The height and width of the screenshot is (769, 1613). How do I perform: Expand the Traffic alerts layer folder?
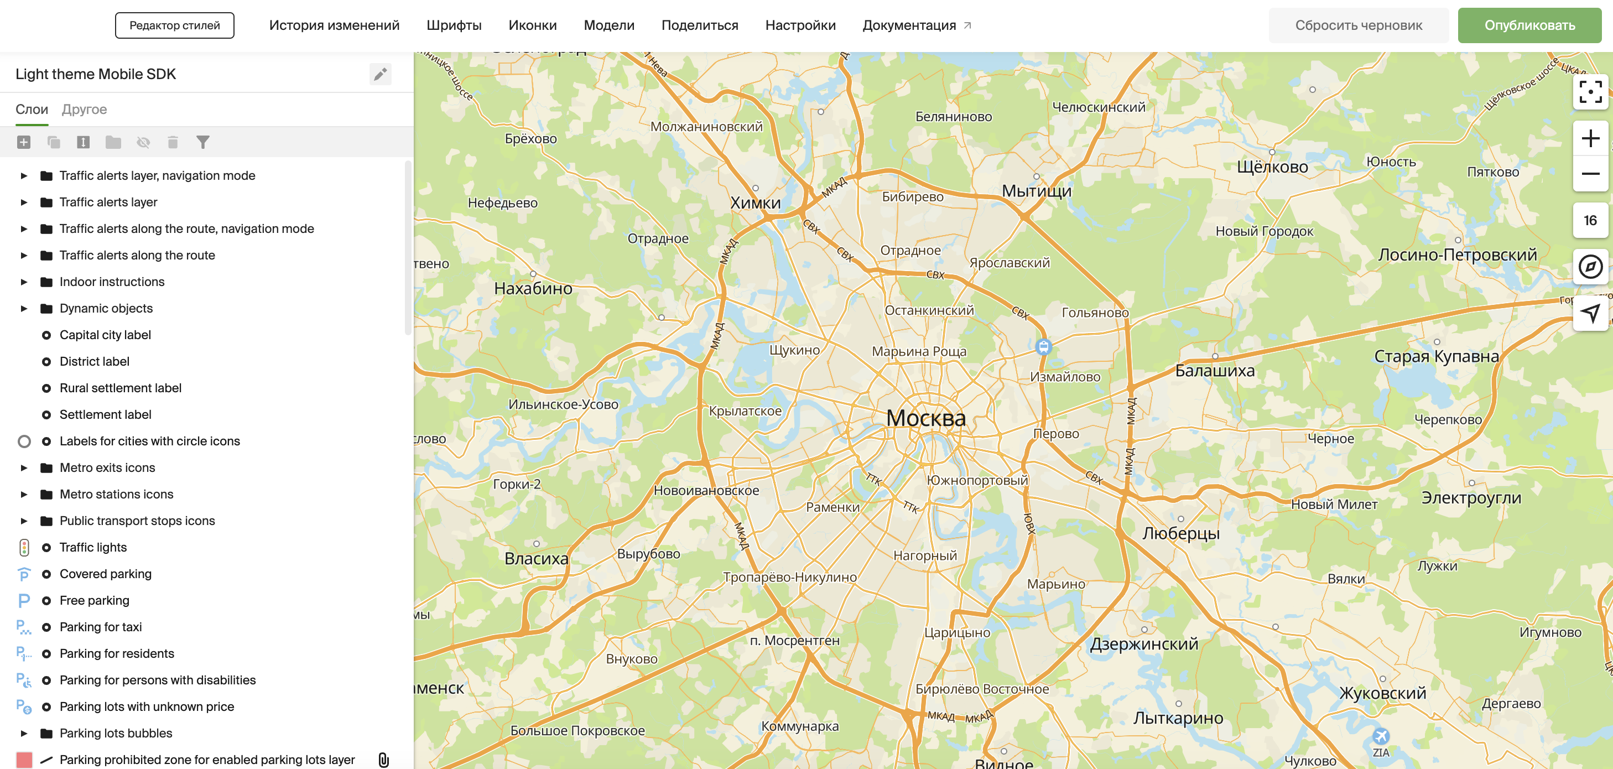[x=24, y=202]
